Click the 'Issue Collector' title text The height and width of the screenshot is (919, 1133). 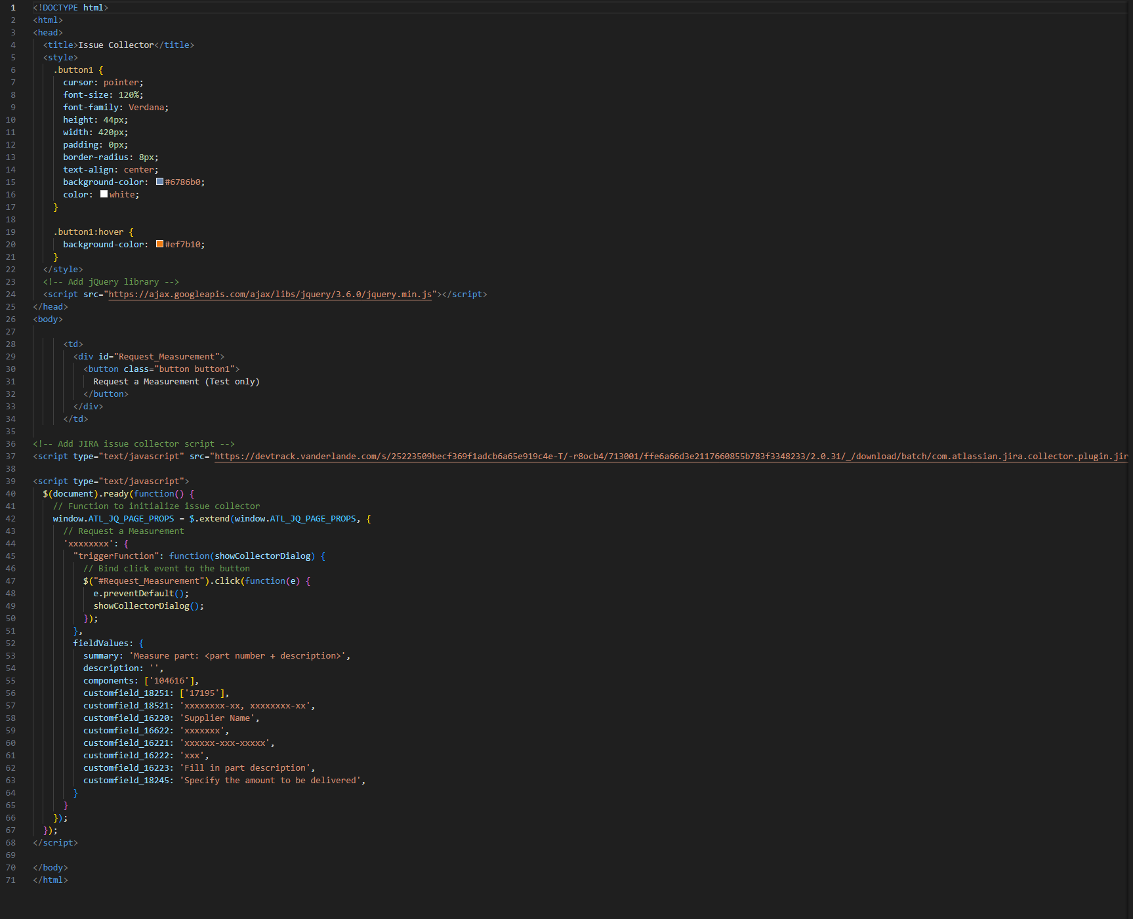point(116,45)
